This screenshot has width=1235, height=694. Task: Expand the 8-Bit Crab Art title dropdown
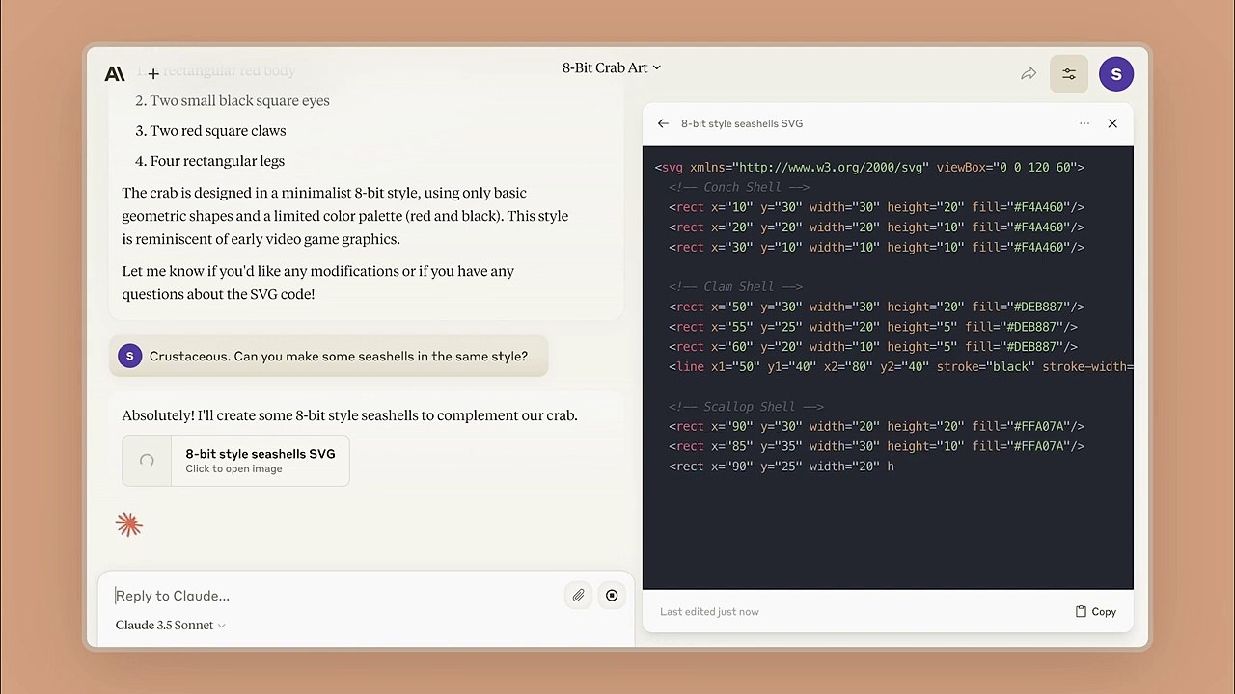point(612,67)
